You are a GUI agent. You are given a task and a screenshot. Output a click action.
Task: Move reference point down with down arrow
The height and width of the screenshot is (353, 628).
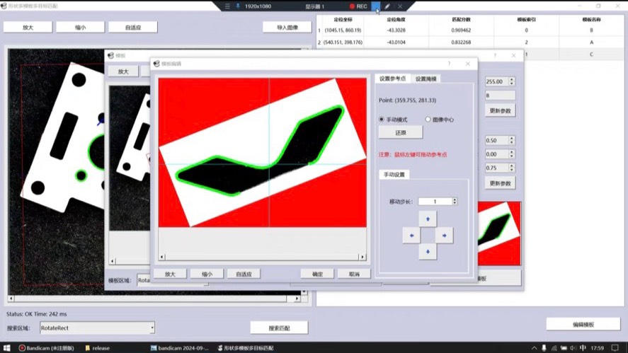coord(428,252)
